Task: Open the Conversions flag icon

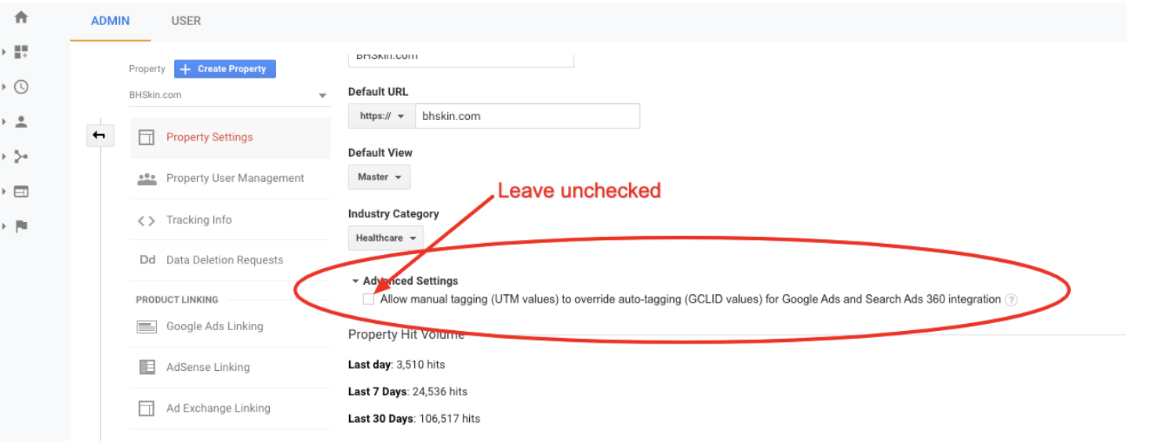Action: point(21,226)
